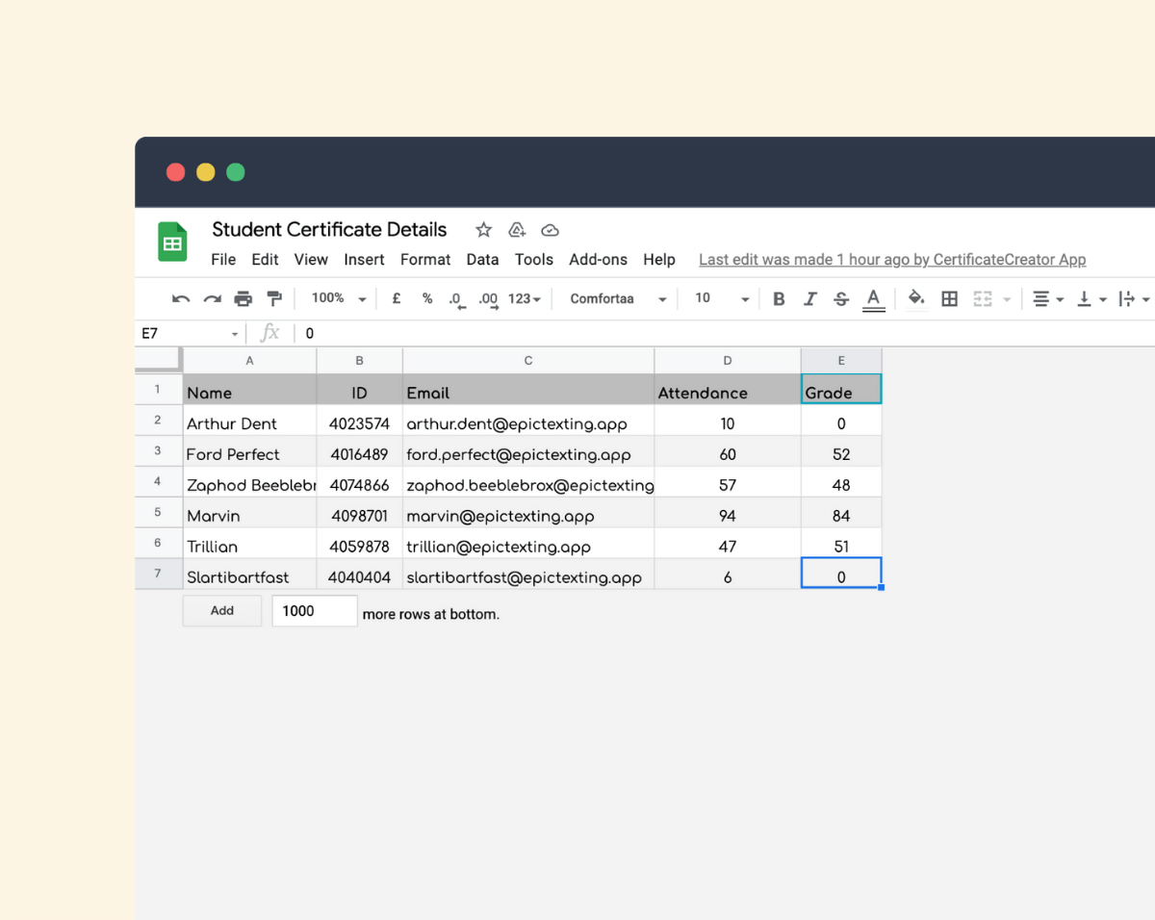
Task: Print the spreadsheet using the printer icon
Action: pos(244,299)
